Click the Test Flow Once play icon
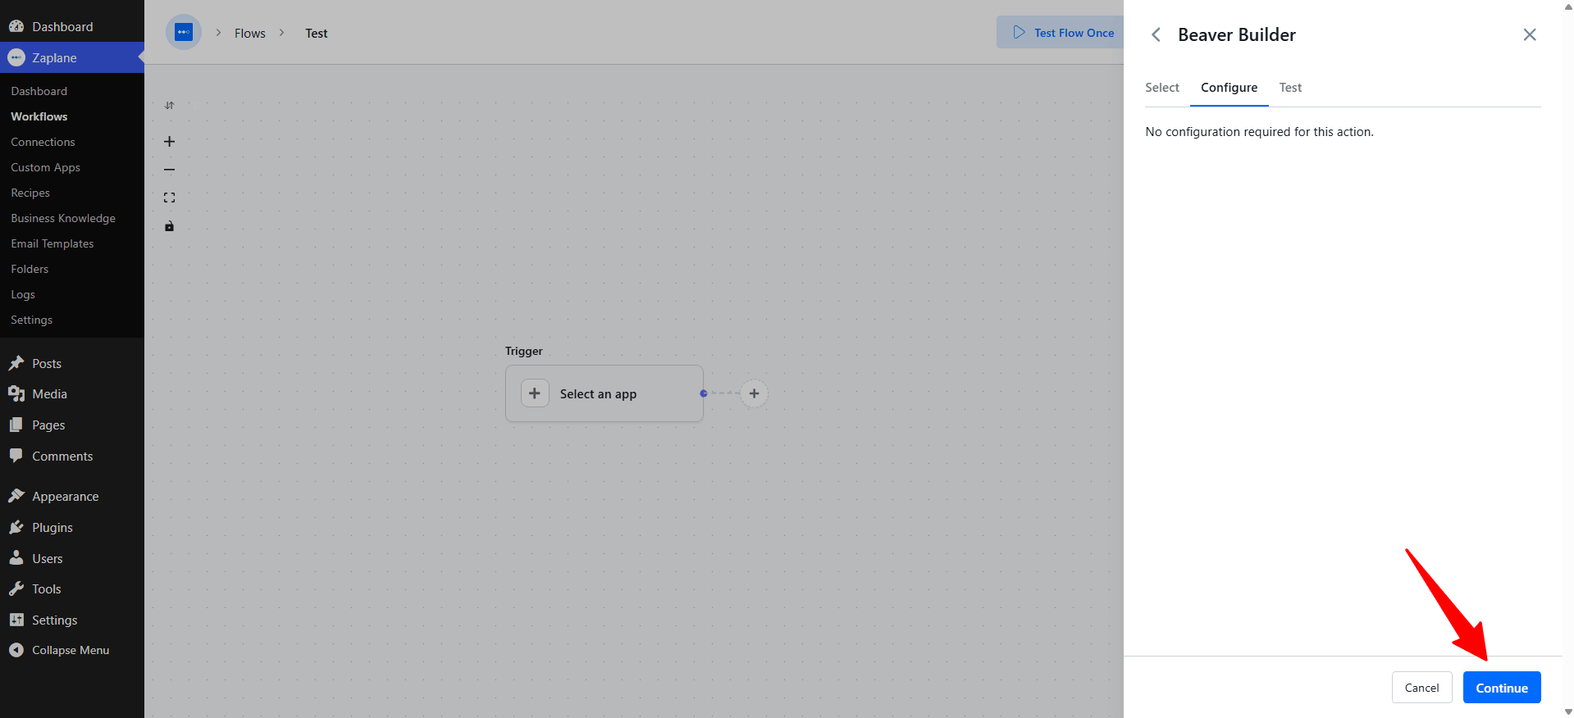The width and height of the screenshot is (1574, 718). tap(1019, 32)
